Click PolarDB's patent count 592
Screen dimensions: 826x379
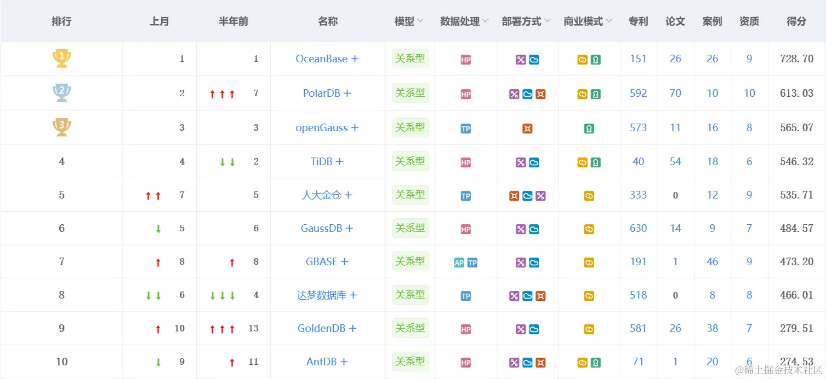639,94
